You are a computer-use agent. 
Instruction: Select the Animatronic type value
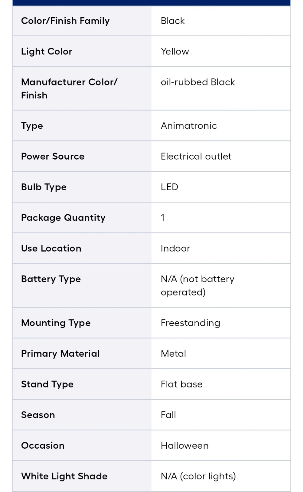(189, 126)
